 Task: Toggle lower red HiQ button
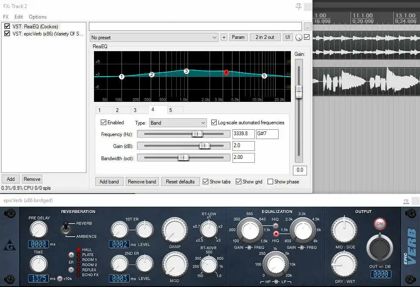276,234
